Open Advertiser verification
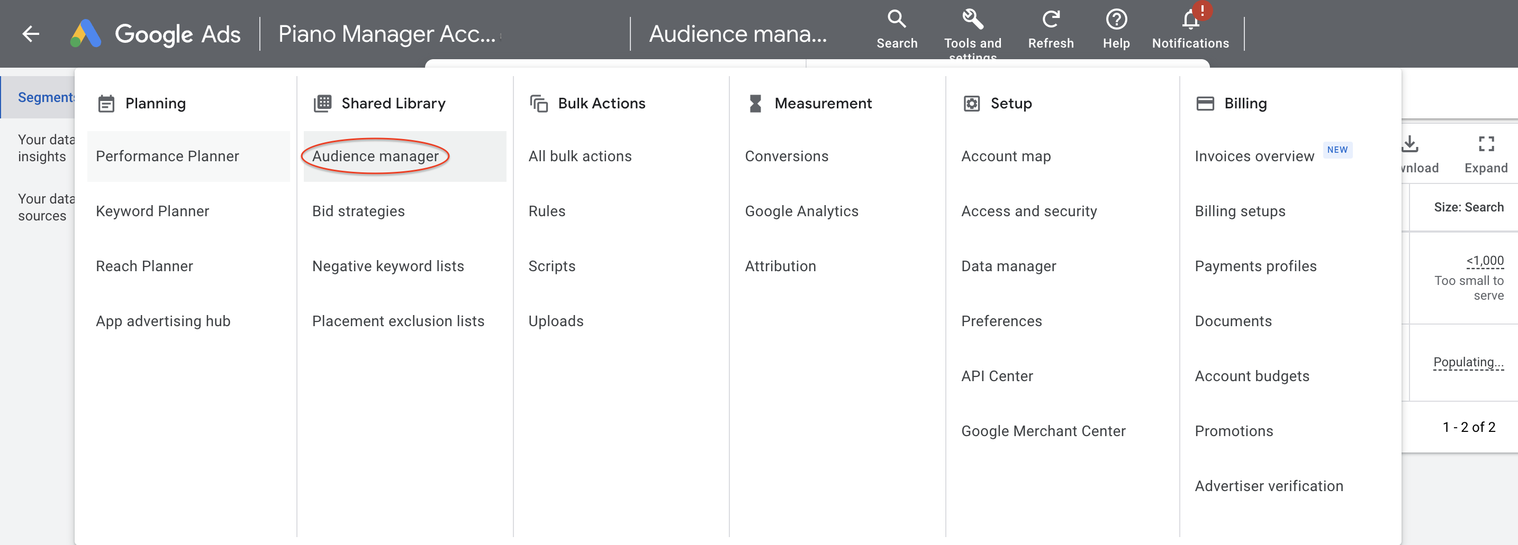 (x=1269, y=486)
